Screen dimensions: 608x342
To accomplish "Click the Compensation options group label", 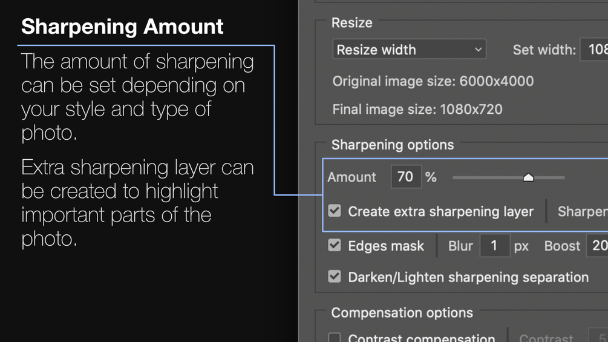I will coord(402,313).
